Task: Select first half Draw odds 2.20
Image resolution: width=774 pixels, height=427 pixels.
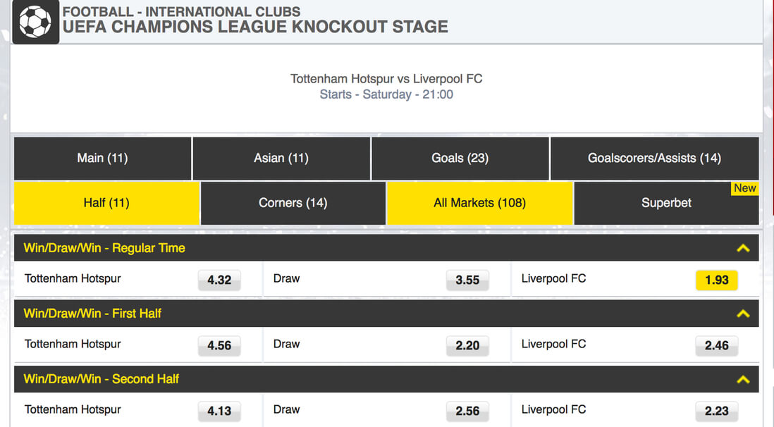Action: 467,345
